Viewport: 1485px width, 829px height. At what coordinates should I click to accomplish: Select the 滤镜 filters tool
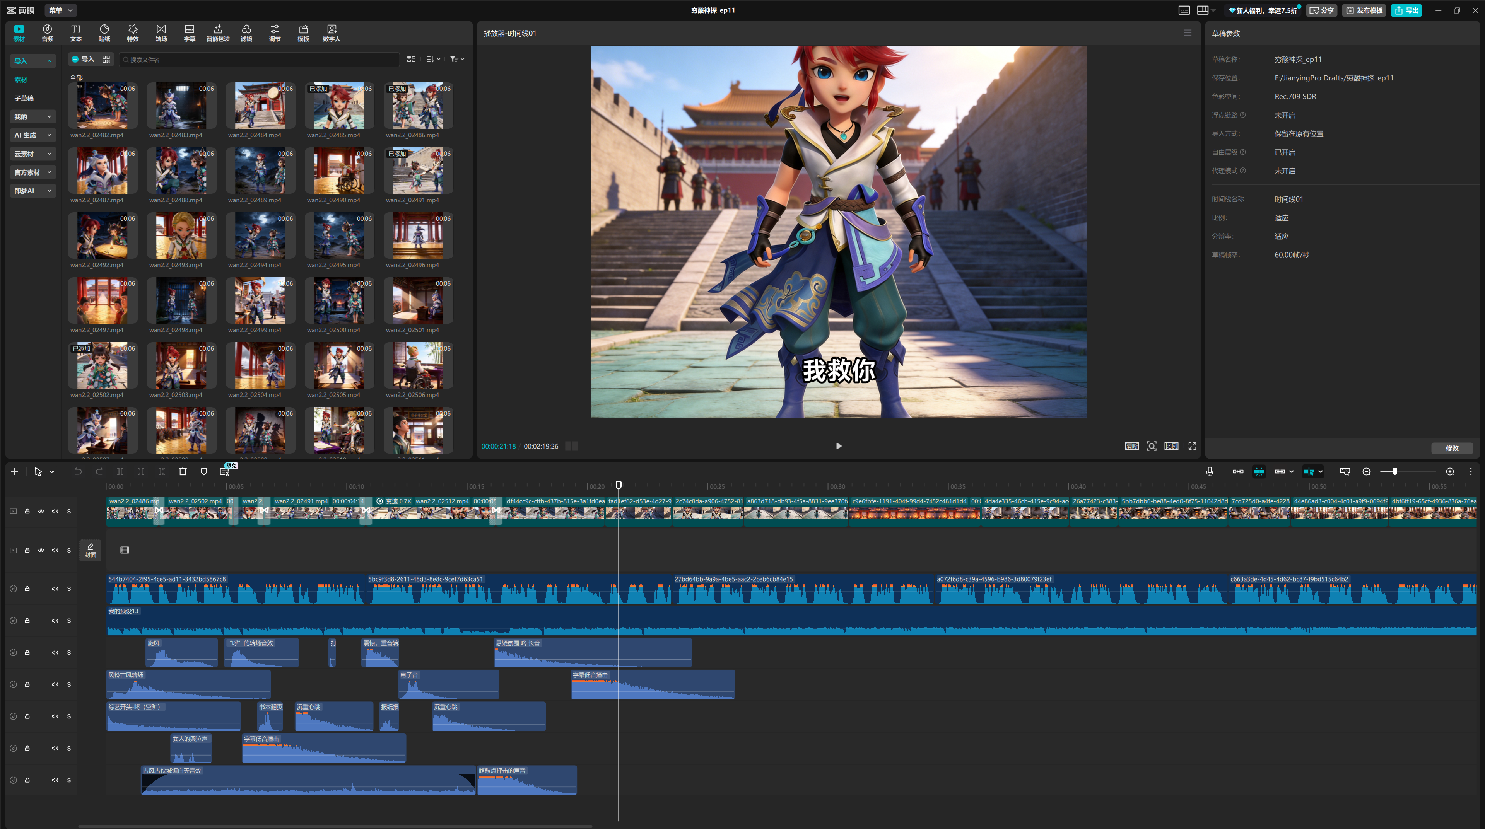tap(246, 33)
